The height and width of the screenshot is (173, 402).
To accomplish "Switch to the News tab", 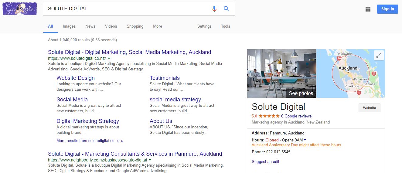I will click(x=90, y=26).
